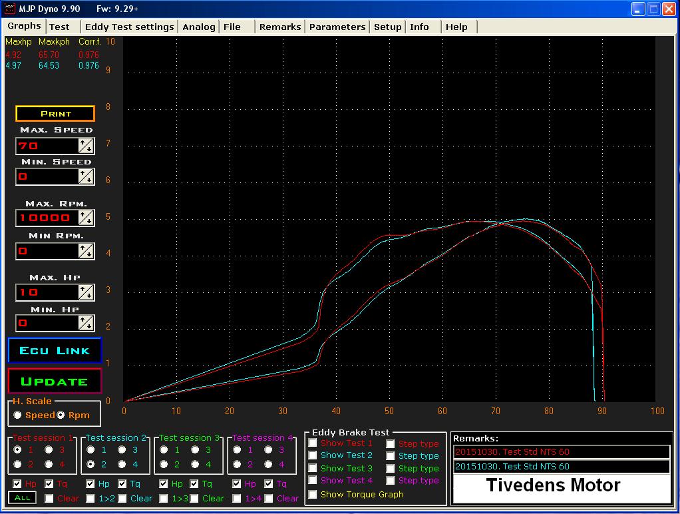Select Speed for horizontal scale

point(17,415)
